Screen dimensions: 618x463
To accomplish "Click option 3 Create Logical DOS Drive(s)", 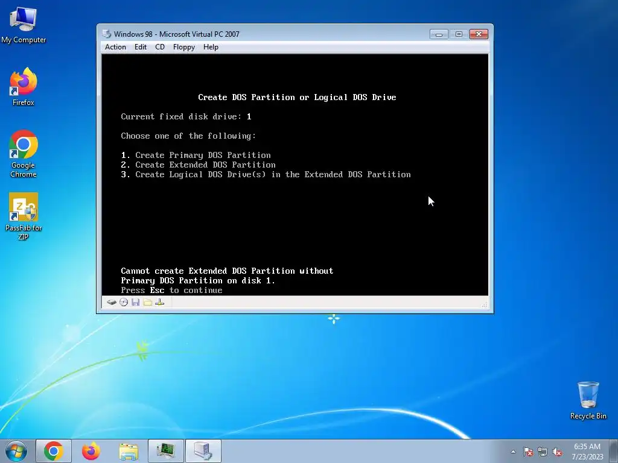I will [x=266, y=174].
